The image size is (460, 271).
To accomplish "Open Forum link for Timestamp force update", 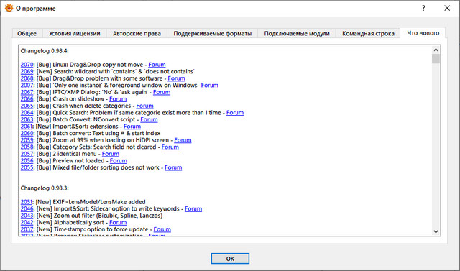I will pos(162,229).
